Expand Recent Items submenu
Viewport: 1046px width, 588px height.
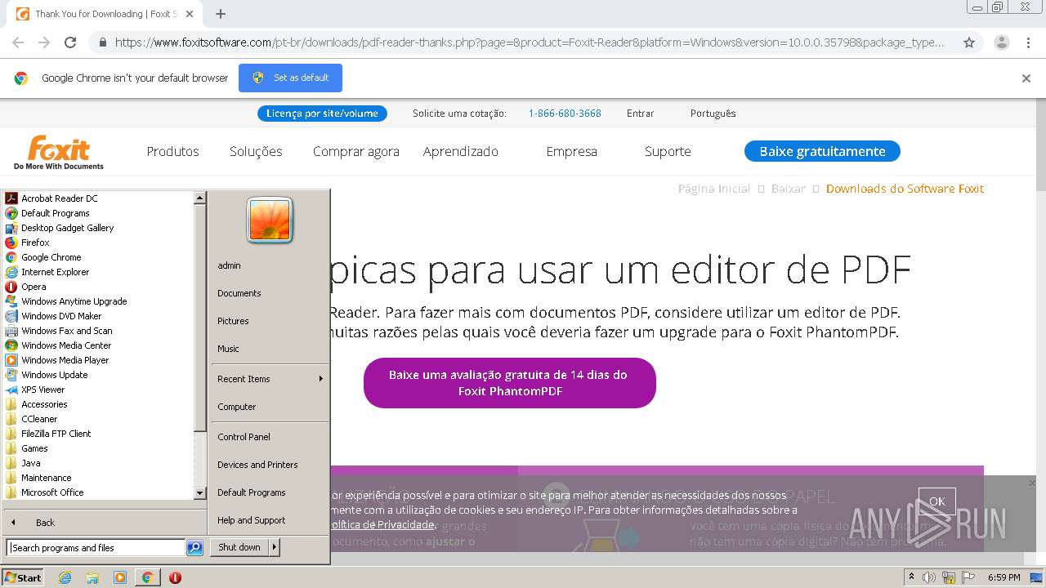pos(270,379)
